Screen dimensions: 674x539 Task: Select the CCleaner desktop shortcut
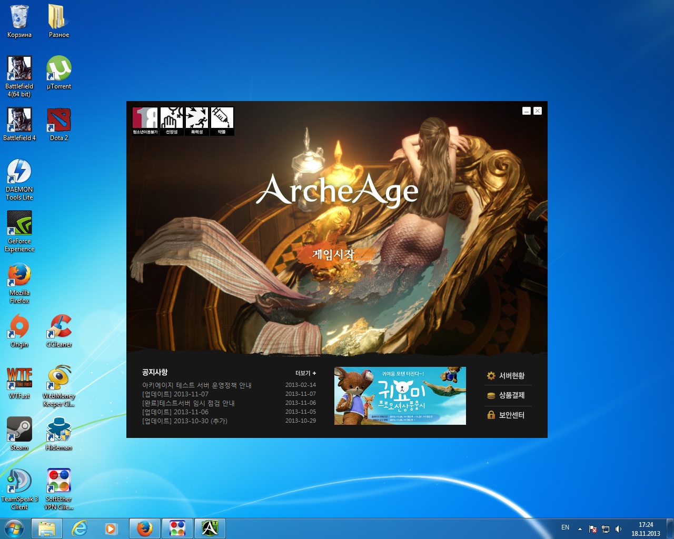(x=59, y=331)
